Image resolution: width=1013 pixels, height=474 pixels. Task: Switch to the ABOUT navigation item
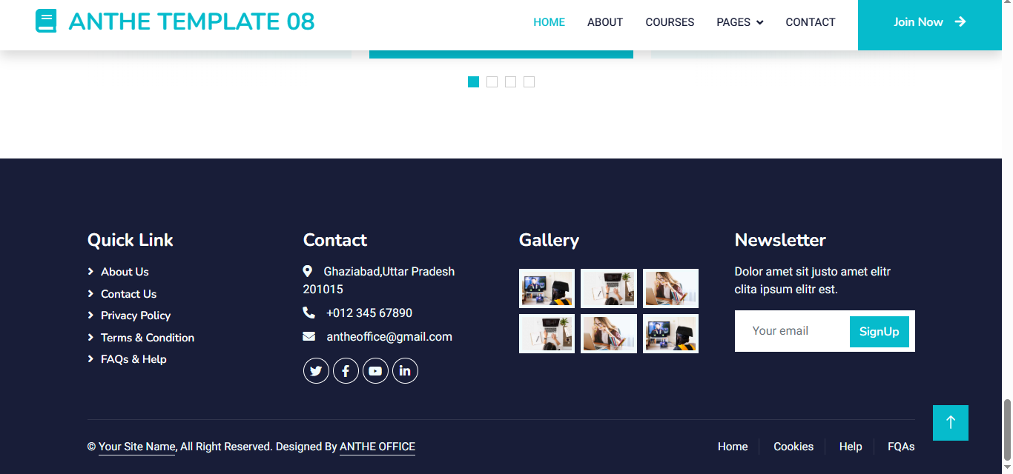coord(604,22)
